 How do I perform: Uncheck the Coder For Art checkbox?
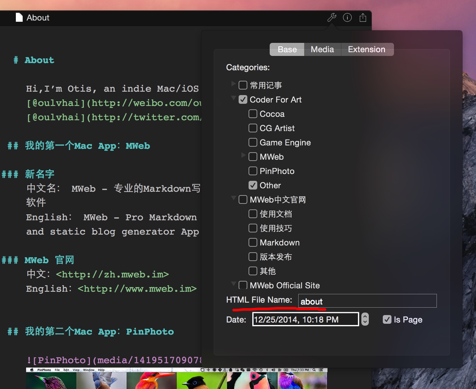[x=243, y=99]
